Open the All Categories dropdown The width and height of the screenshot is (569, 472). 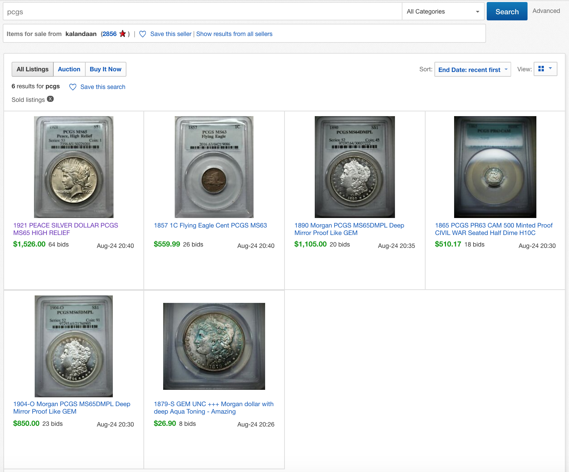click(443, 12)
